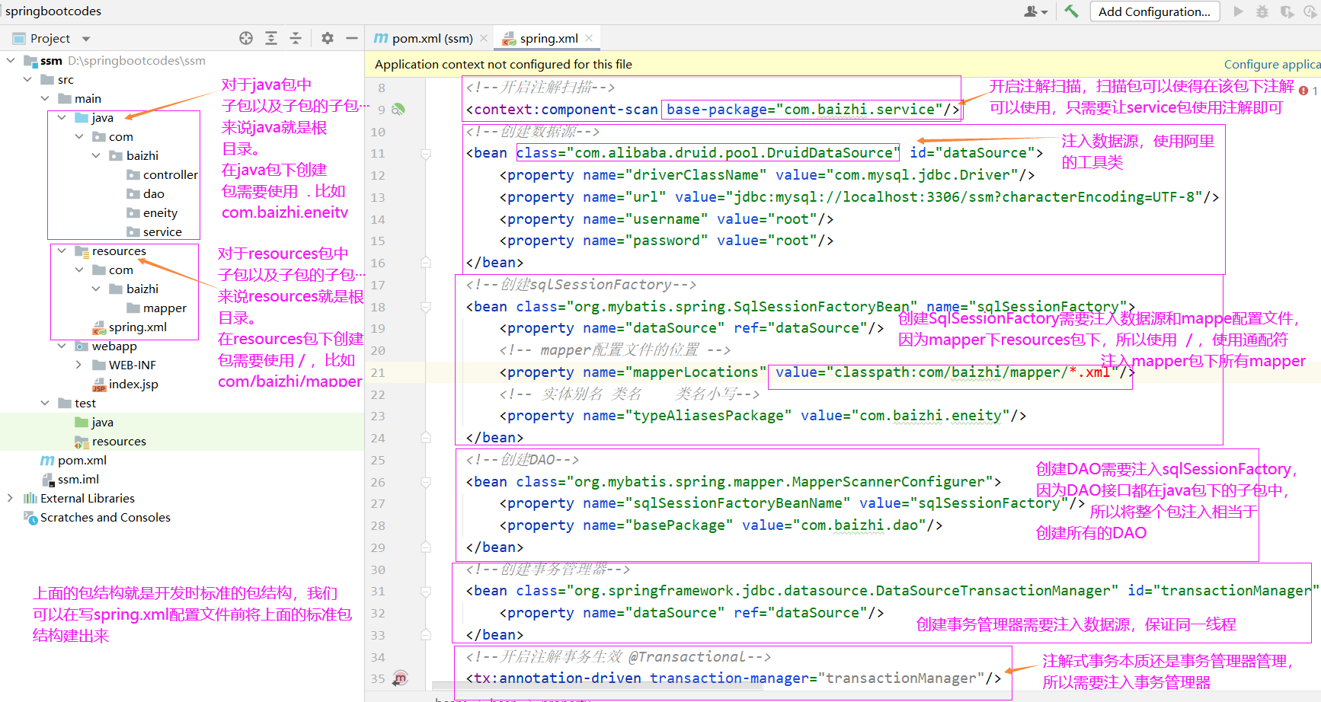
Task: Click the Build project hammer icon
Action: [1072, 11]
